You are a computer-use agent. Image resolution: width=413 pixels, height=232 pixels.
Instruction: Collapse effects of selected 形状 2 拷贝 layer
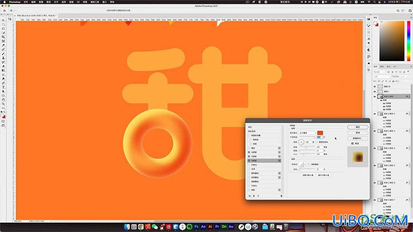pos(409,97)
